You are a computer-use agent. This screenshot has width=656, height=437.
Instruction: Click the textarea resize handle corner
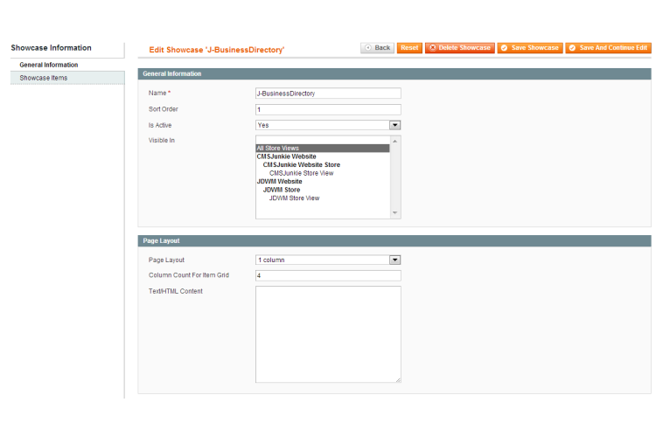(398, 379)
